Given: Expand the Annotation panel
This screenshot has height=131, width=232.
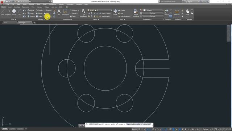Looking at the screenshot, I should [x=68, y=19].
